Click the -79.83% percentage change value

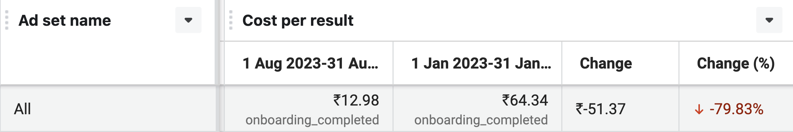[x=737, y=109]
